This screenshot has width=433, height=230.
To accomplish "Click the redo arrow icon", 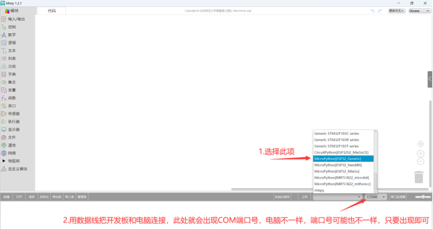I will click(380, 11).
